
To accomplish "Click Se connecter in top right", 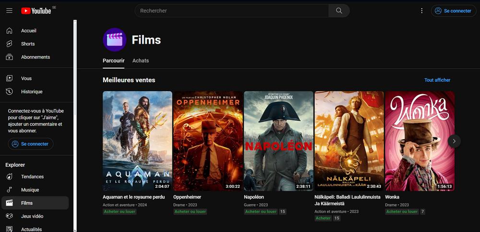I will pos(453,11).
